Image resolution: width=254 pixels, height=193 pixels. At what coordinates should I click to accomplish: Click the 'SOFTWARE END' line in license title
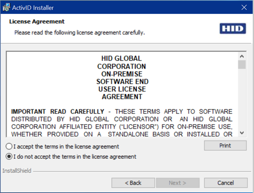[x=122, y=82]
